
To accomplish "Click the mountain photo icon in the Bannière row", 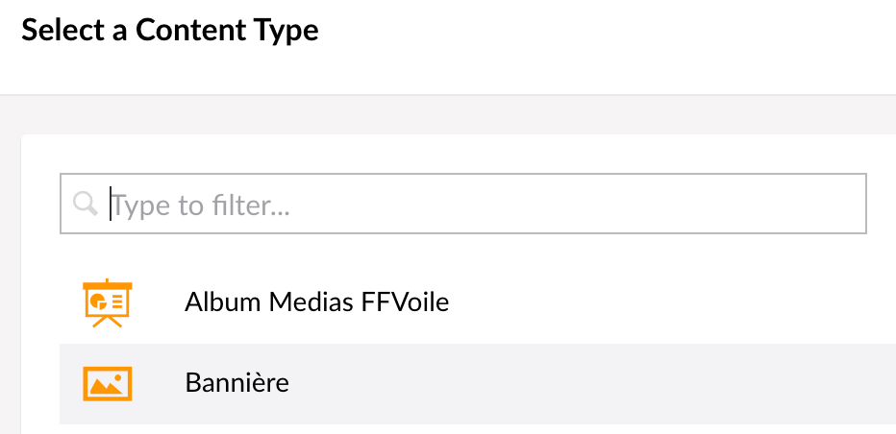I will [x=108, y=384].
